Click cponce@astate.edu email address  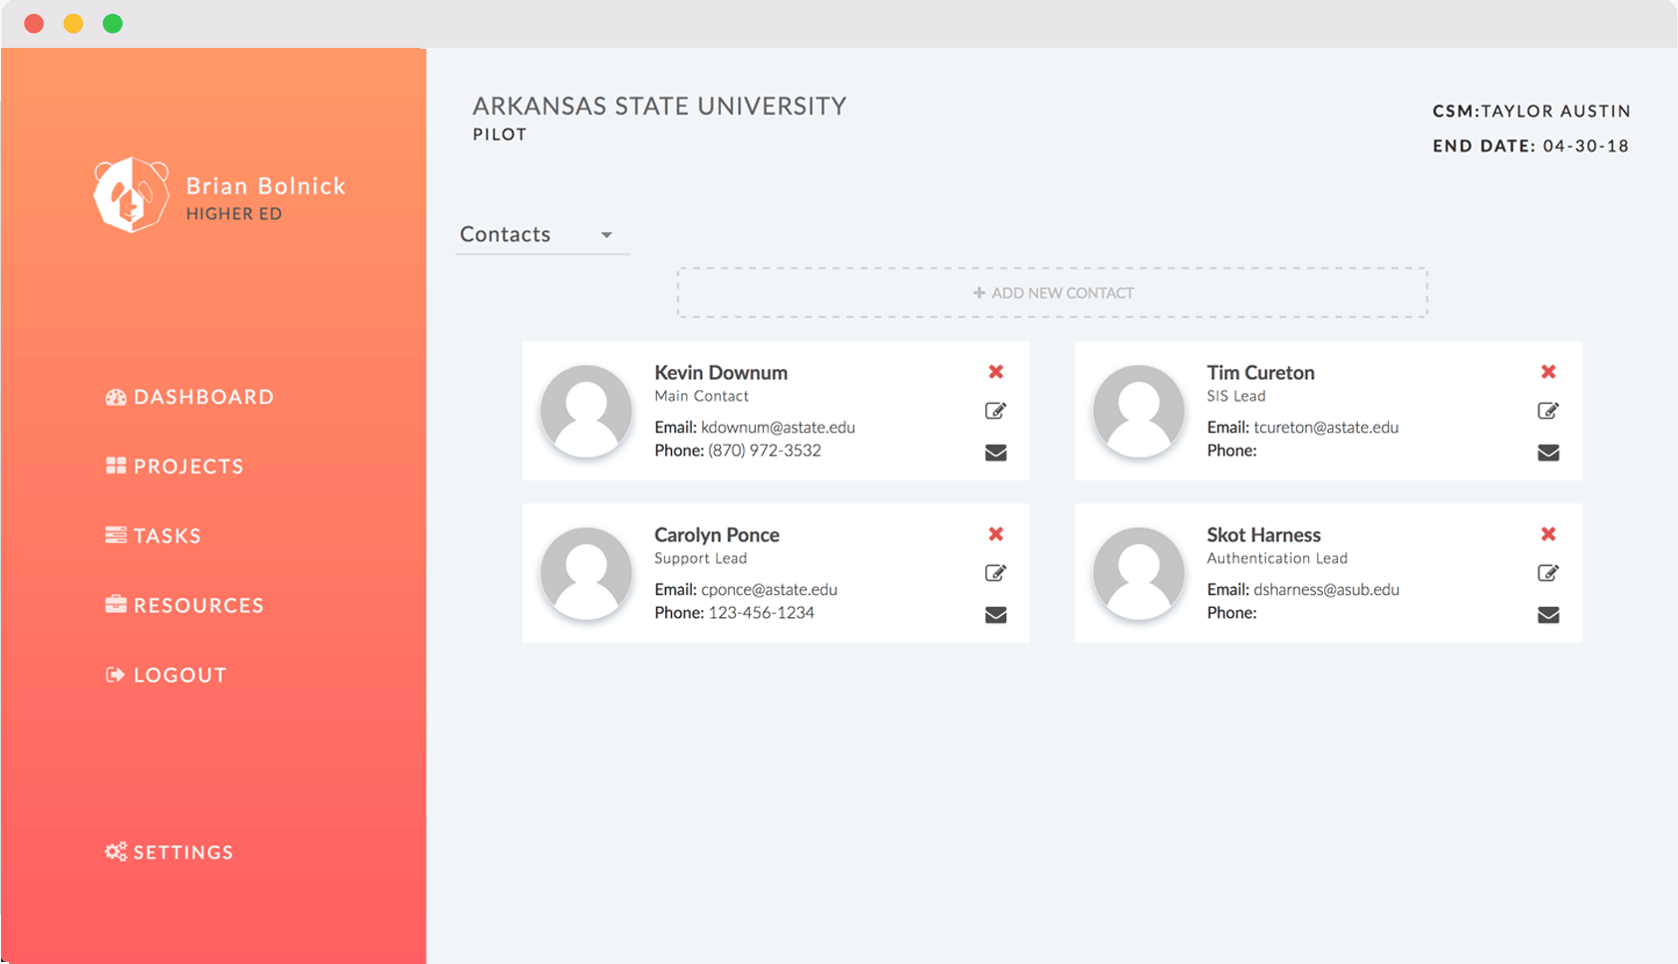(769, 590)
